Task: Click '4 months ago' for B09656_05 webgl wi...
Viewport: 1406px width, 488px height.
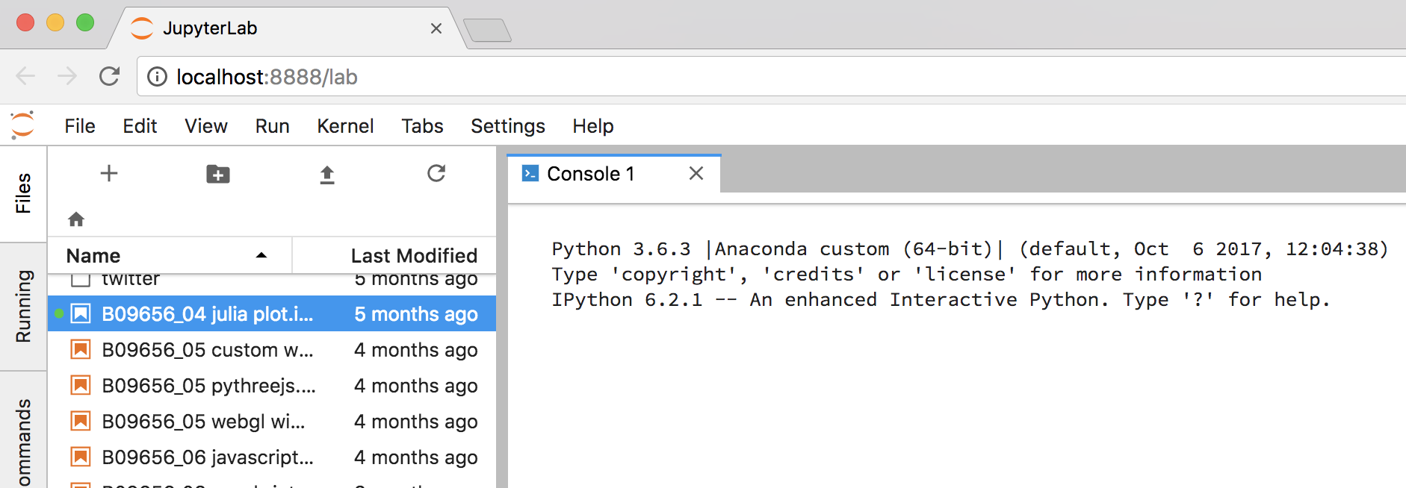Action: [416, 422]
